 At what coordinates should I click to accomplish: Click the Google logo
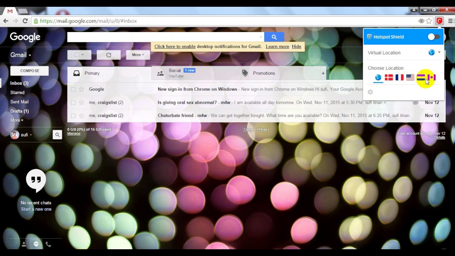pyautogui.click(x=25, y=37)
